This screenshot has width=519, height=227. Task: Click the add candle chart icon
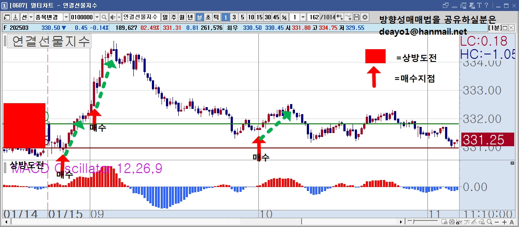339,17
